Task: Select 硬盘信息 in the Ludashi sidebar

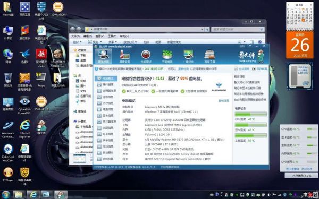Action: click(x=106, y=109)
